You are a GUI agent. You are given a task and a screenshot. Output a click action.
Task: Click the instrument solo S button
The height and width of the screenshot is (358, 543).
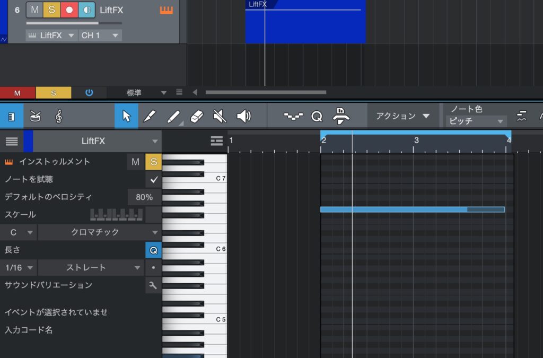(x=153, y=162)
